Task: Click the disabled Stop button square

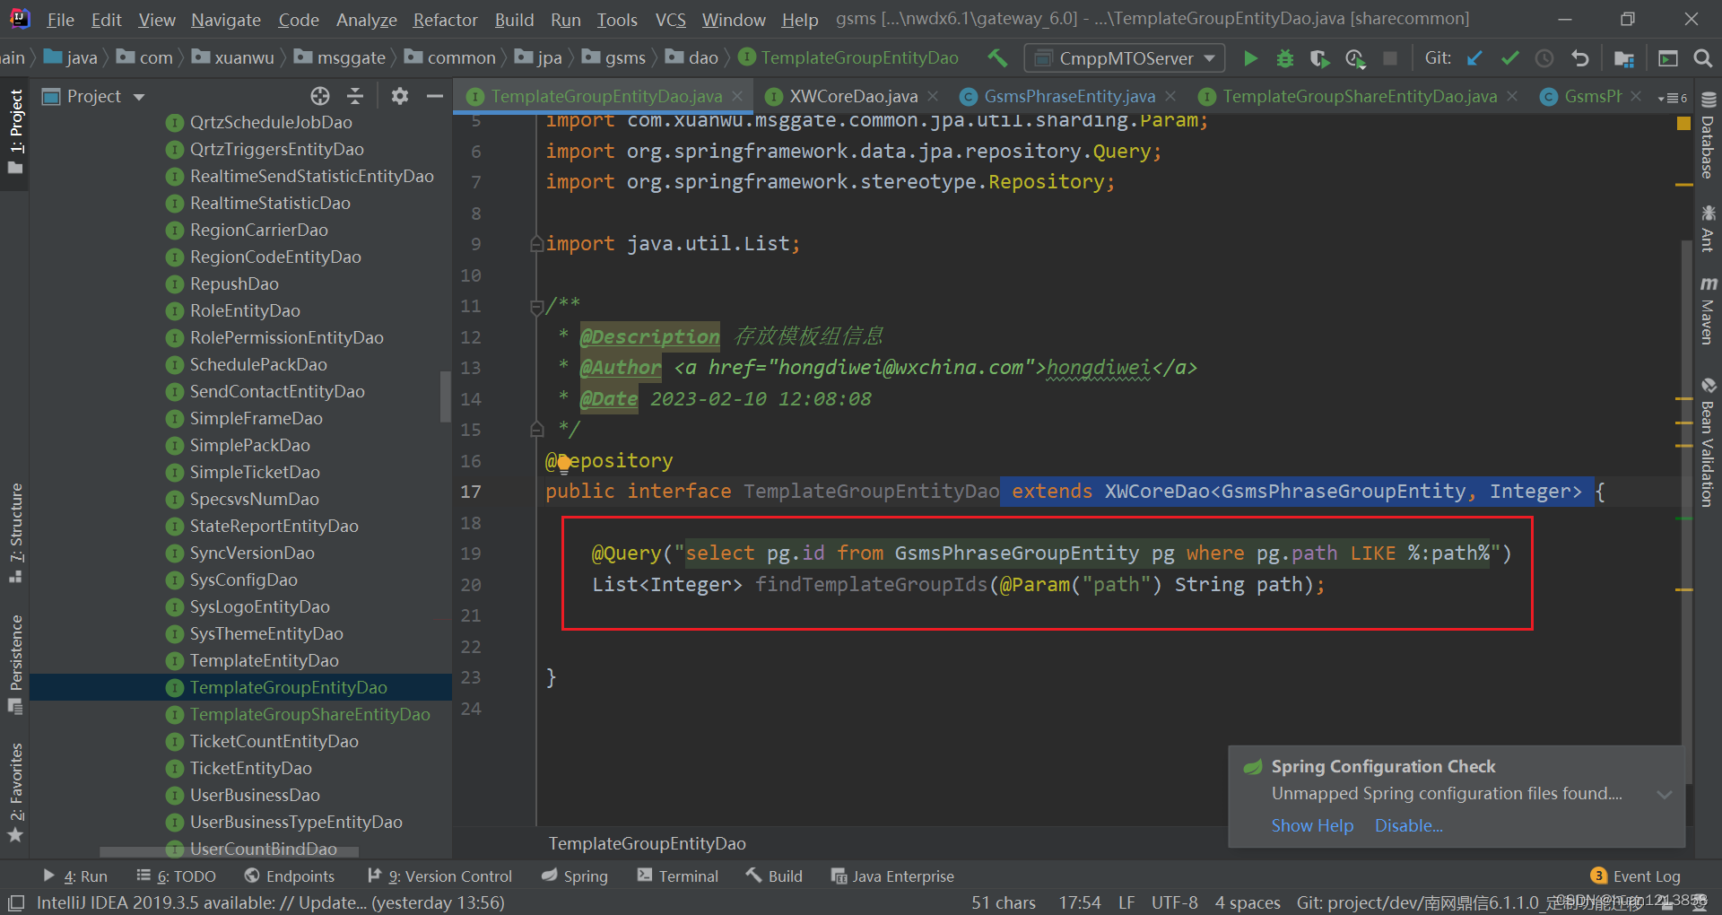Action: click(x=1390, y=58)
